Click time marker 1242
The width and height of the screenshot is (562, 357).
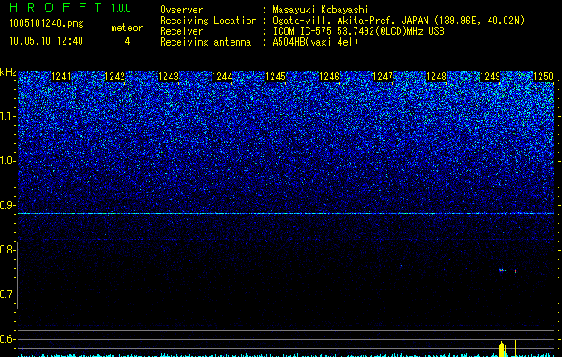click(x=114, y=77)
